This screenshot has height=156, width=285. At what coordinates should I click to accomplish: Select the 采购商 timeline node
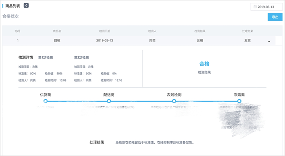click(x=239, y=101)
